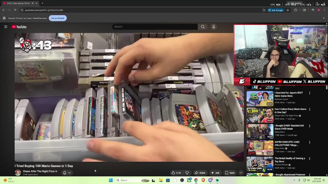Click the Ask Google button in address bar
The width and height of the screenshot is (328, 184).
pos(276,10)
